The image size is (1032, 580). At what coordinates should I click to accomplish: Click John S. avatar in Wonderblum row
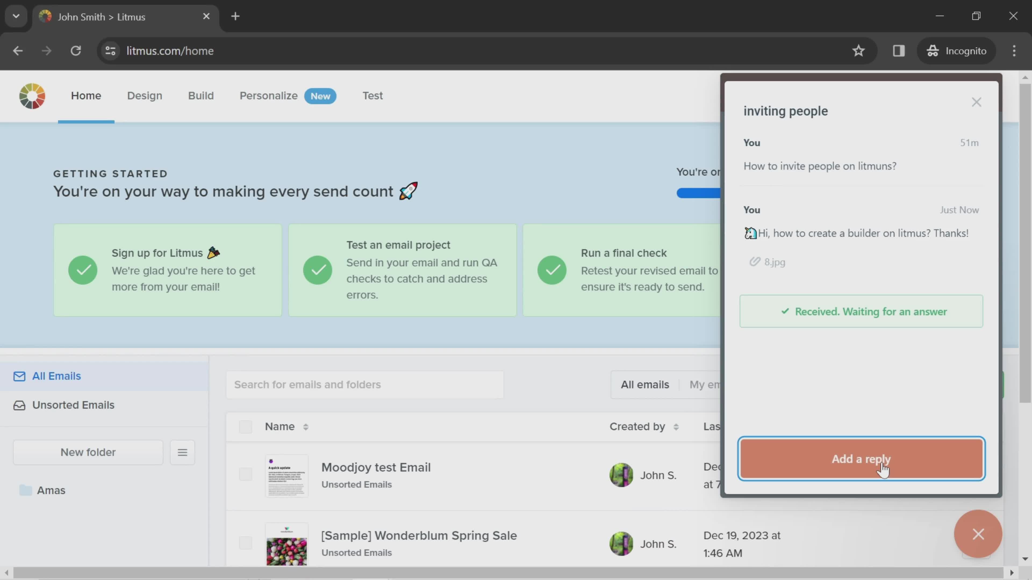coord(621,543)
